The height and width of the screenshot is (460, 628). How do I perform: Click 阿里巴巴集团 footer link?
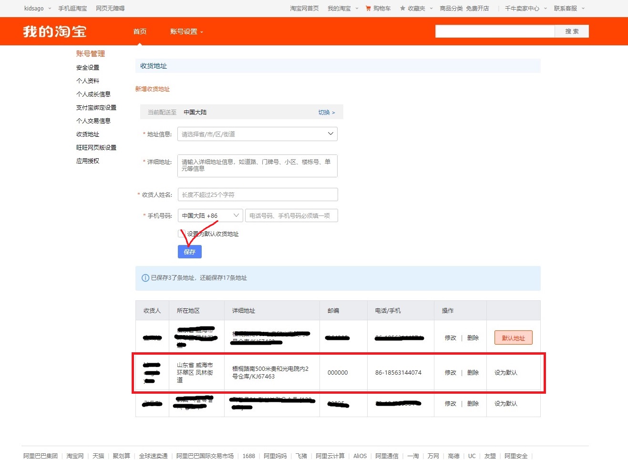[x=41, y=456]
